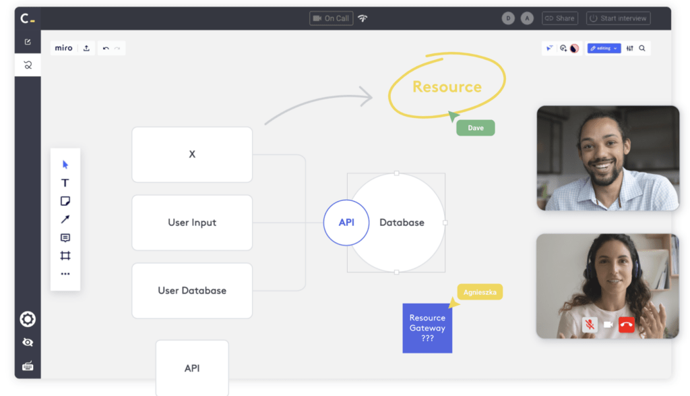
Task: Click the On Call button
Action: click(331, 18)
